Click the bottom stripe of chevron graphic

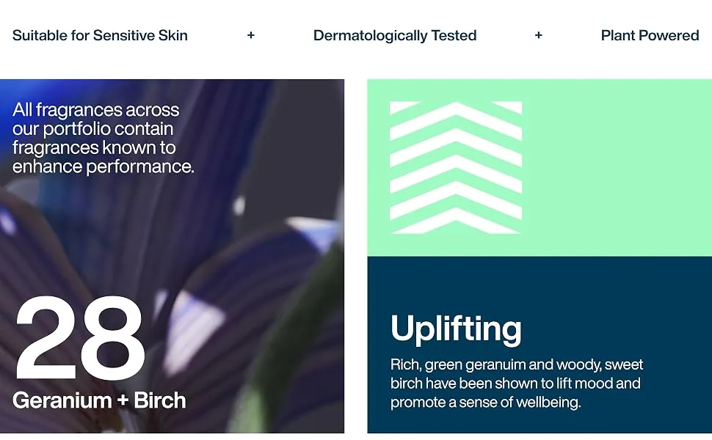(456, 224)
